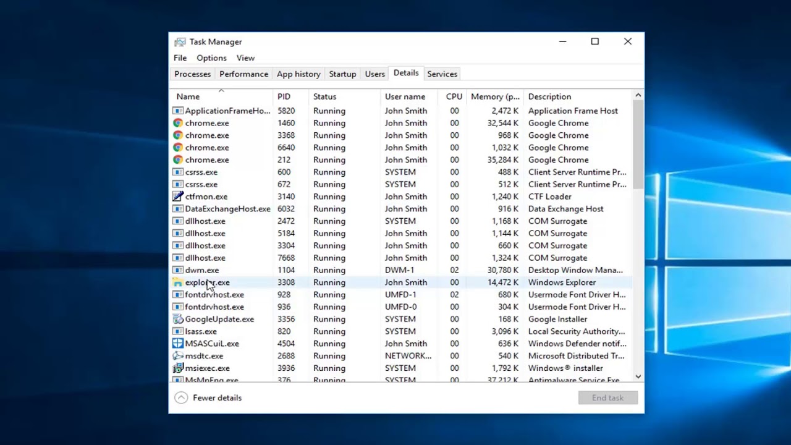
Task: Click the ApplicationFrameHost process icon
Action: coord(178,111)
